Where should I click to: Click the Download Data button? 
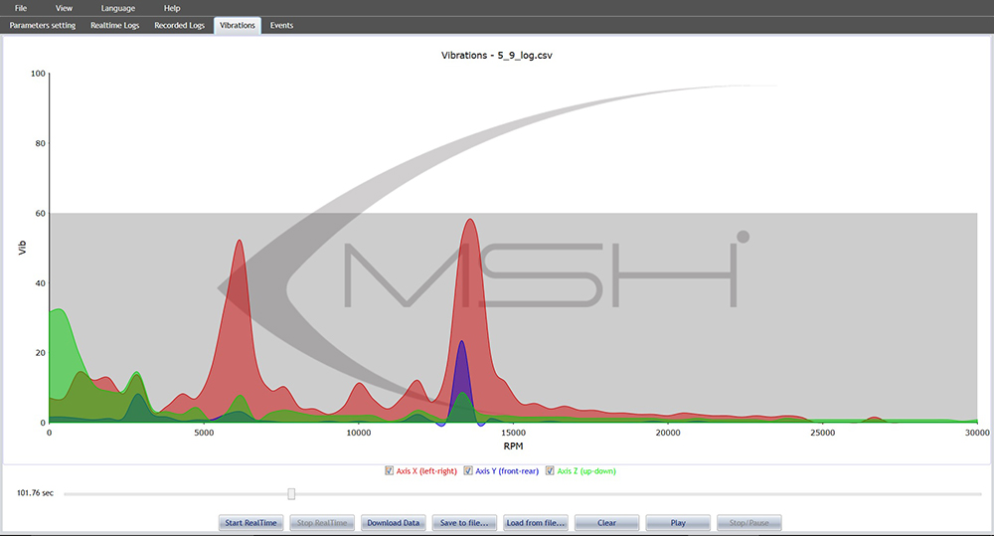click(393, 523)
